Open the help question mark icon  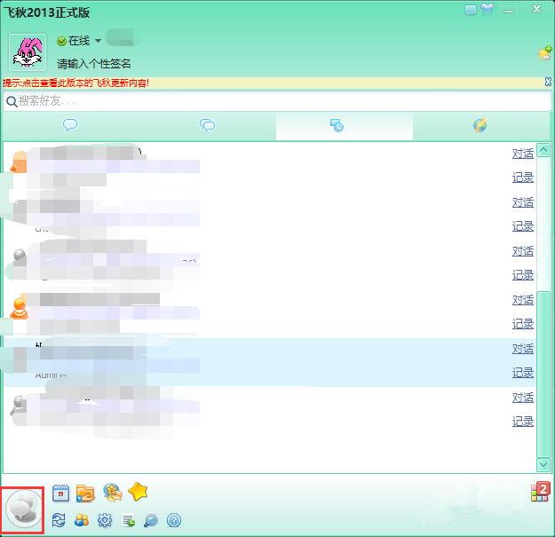(174, 520)
